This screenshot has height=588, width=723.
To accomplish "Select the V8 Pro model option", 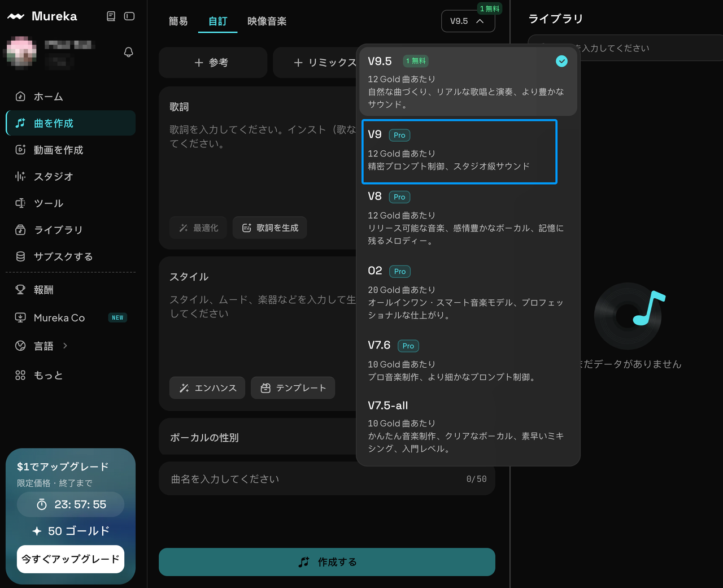I will tap(468, 218).
